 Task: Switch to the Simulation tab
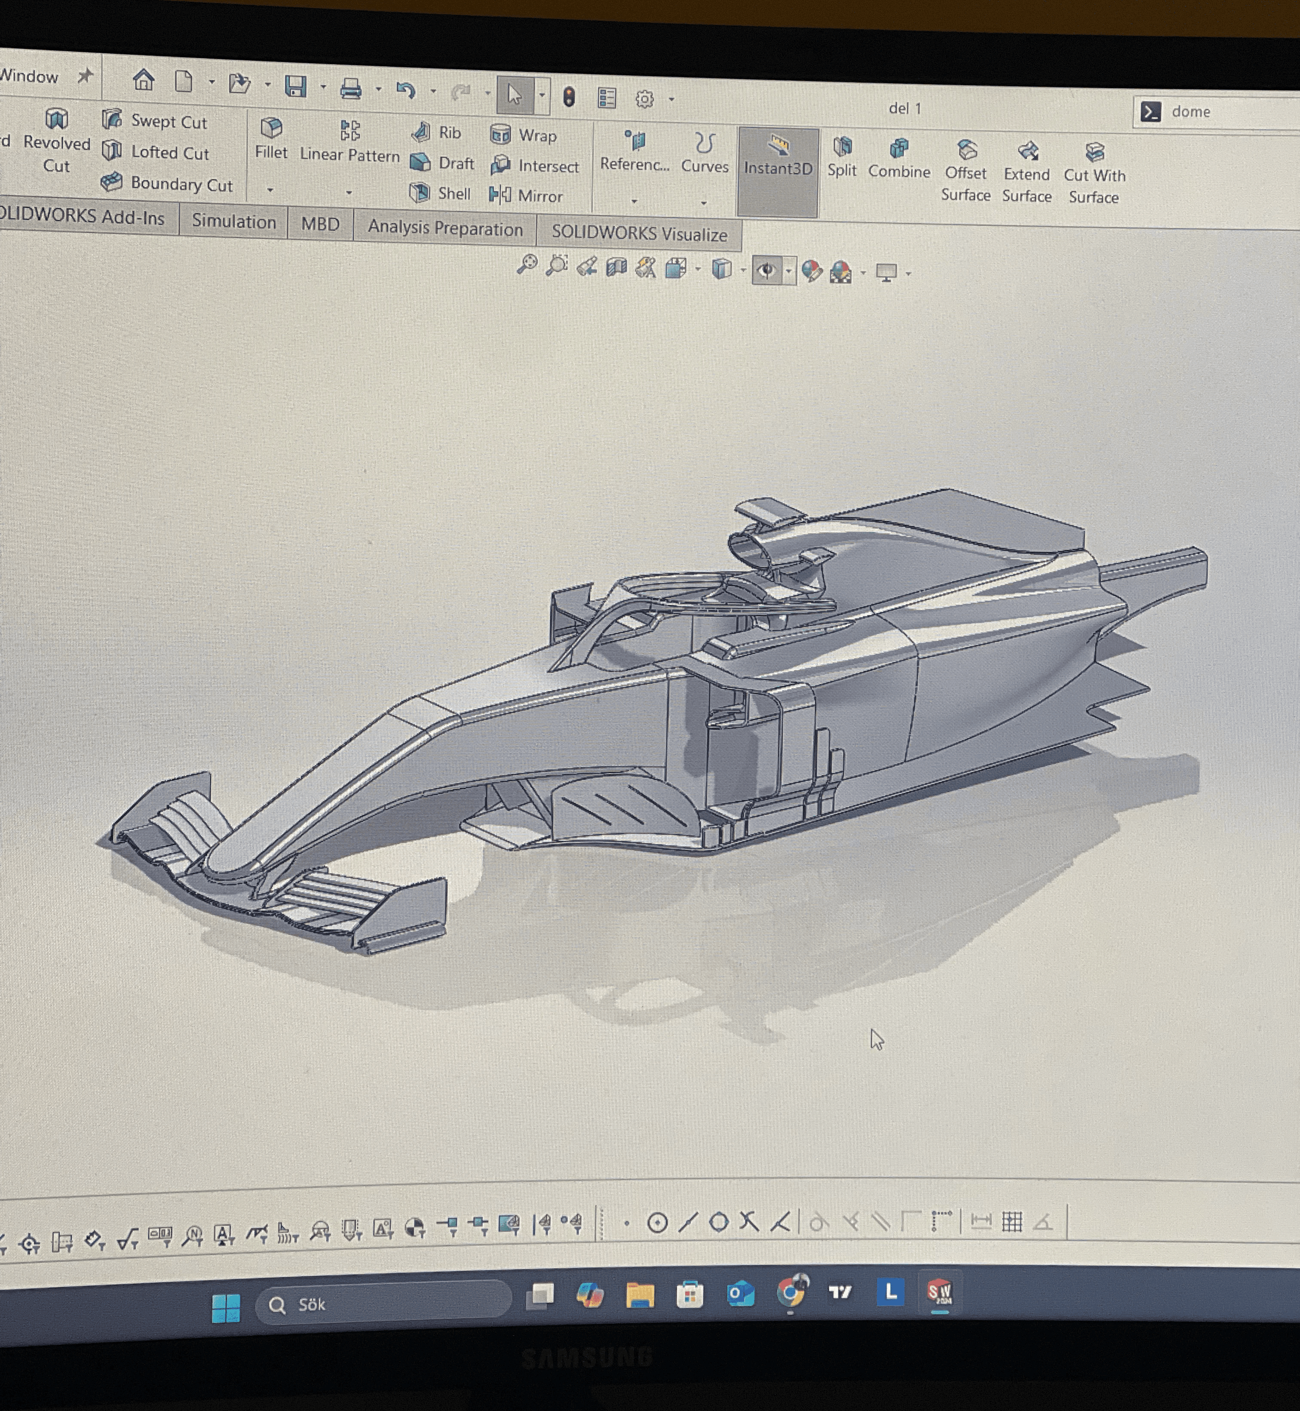[x=233, y=221]
